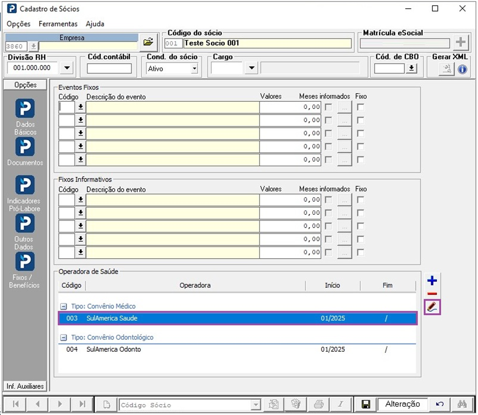This screenshot has width=478, height=415.
Task: Tick Fixo checkbox in second Fixos Informativos row
Action: point(361,213)
